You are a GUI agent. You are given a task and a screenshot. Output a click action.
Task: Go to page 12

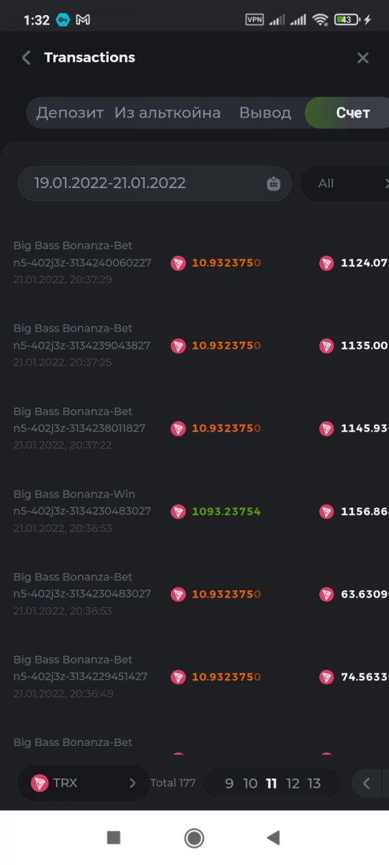point(292,784)
